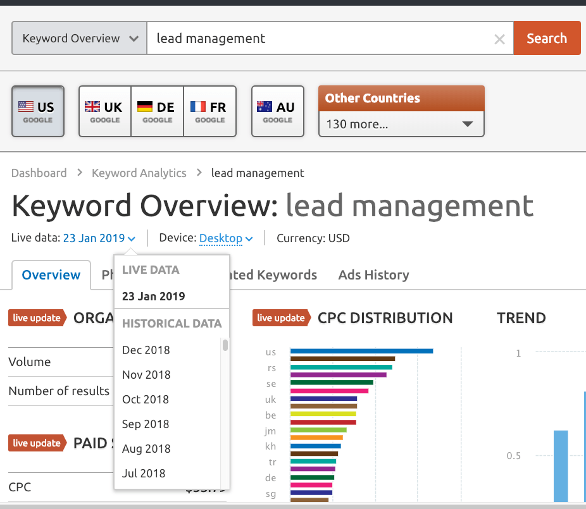Click the orange Search button

(x=547, y=38)
